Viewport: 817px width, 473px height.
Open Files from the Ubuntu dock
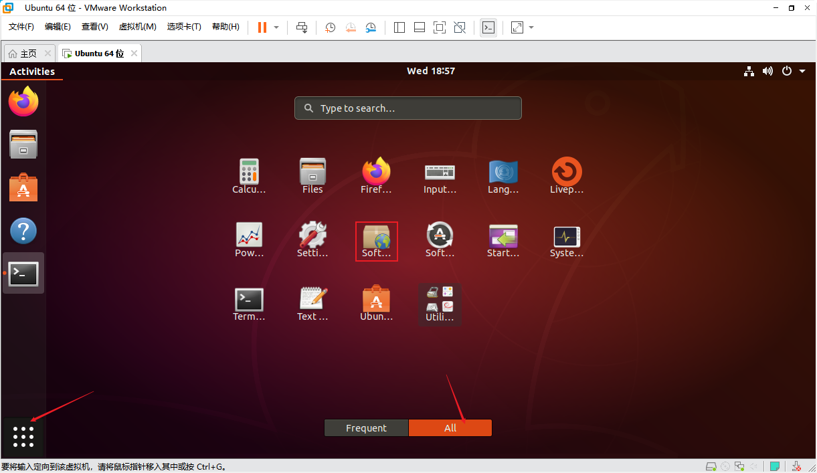click(x=23, y=144)
